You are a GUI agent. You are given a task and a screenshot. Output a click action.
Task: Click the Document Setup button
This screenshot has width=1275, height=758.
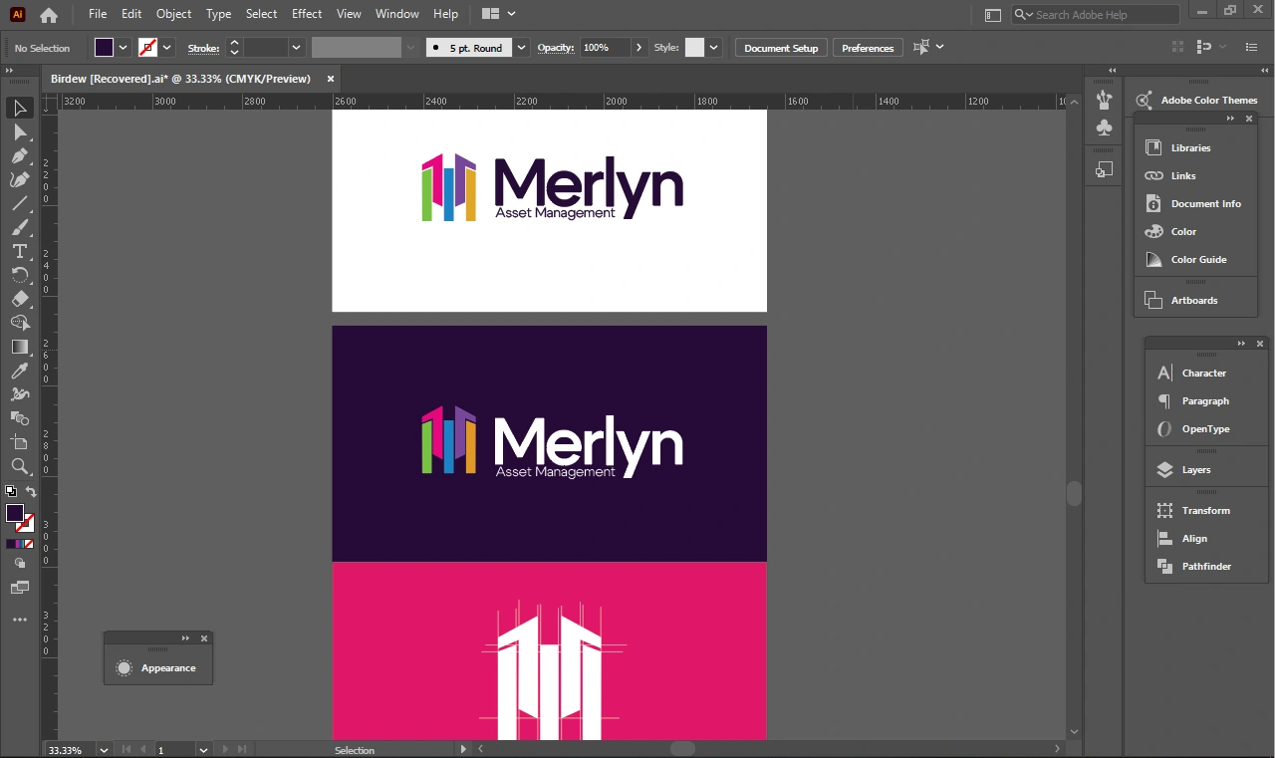[x=781, y=48]
